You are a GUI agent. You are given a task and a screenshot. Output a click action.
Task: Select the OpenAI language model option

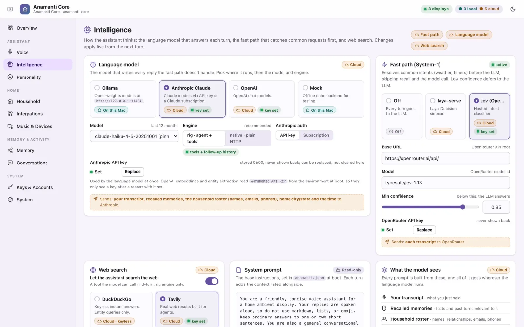[262, 99]
